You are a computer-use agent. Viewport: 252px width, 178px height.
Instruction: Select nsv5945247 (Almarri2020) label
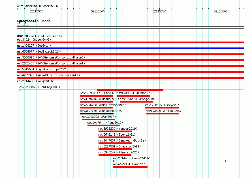(119, 152)
